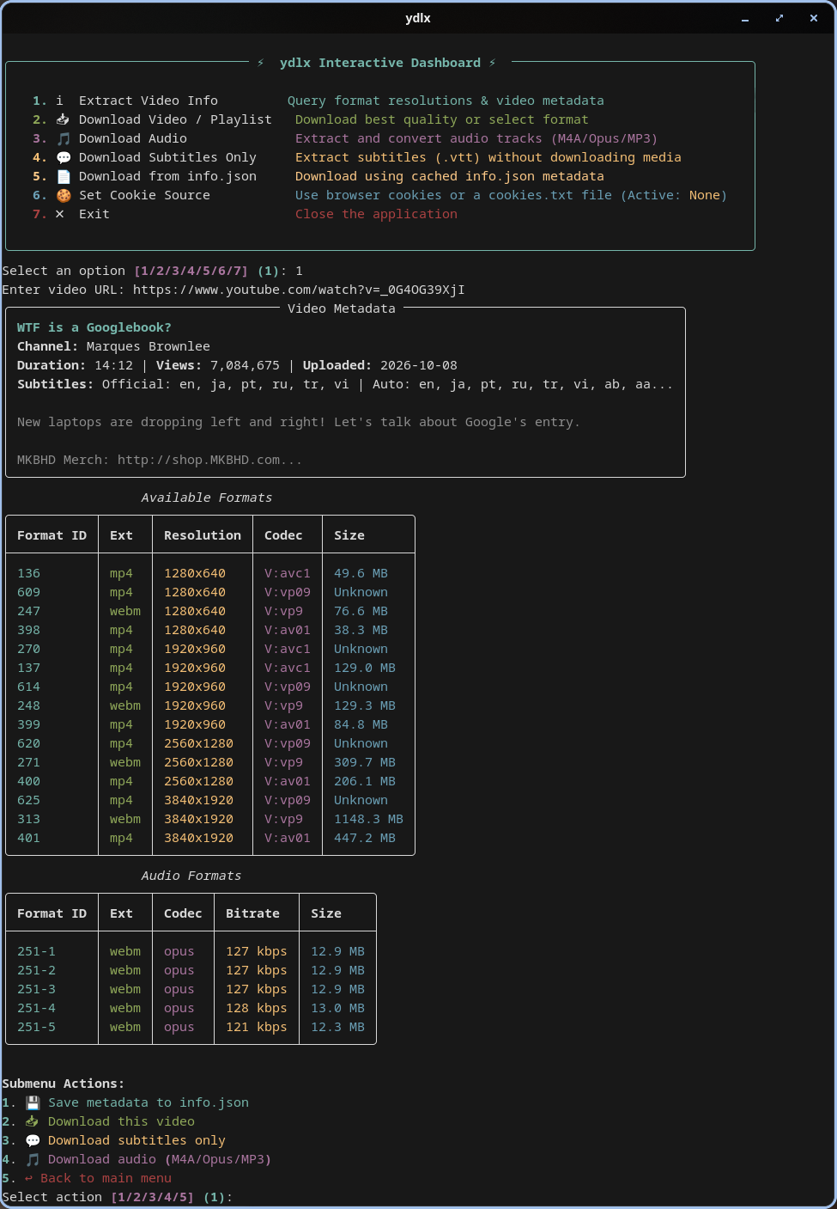
Task: Click the download icon next to Download Video / Playlist
Action: coord(63,119)
